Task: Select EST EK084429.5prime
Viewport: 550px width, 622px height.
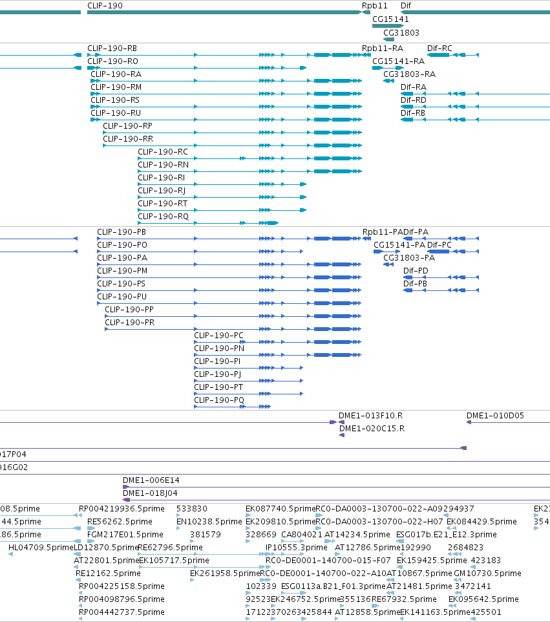Action: tap(481, 522)
